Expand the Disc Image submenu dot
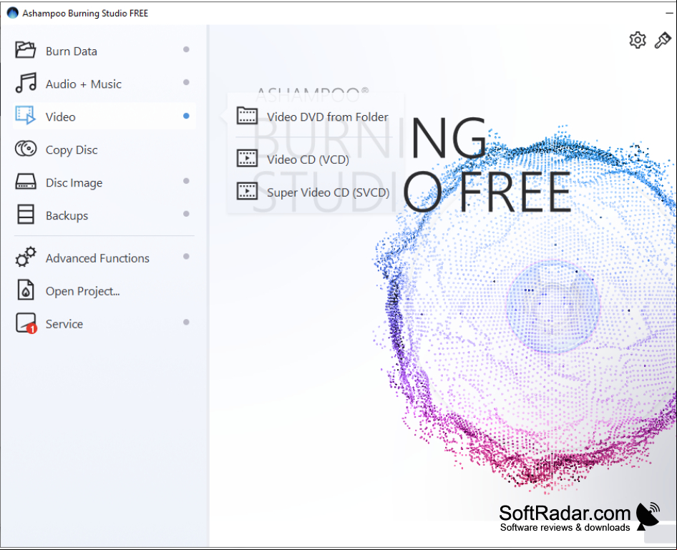 (x=186, y=181)
